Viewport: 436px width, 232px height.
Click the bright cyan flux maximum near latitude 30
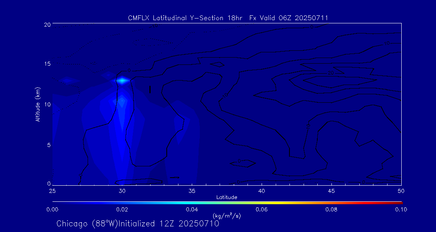122,81
